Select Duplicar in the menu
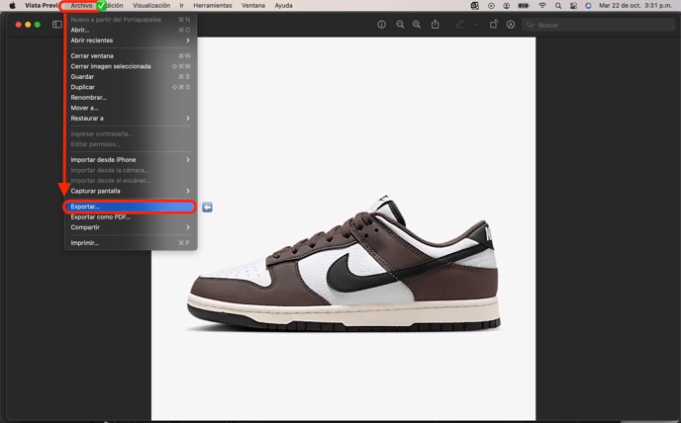The image size is (681, 423). [x=131, y=87]
